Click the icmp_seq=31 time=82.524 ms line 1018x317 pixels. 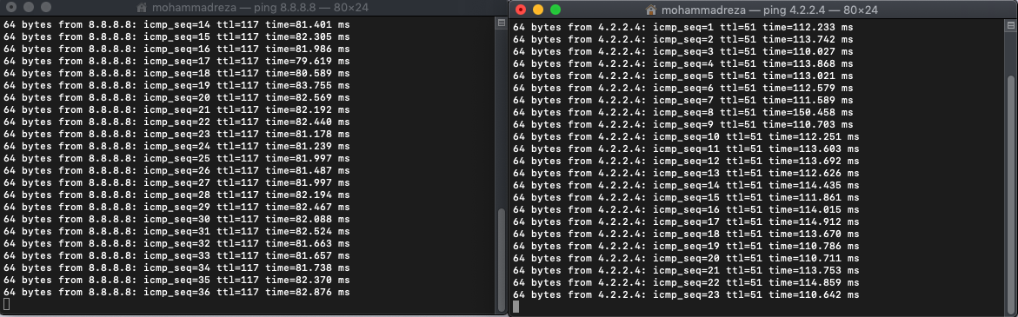176,231
